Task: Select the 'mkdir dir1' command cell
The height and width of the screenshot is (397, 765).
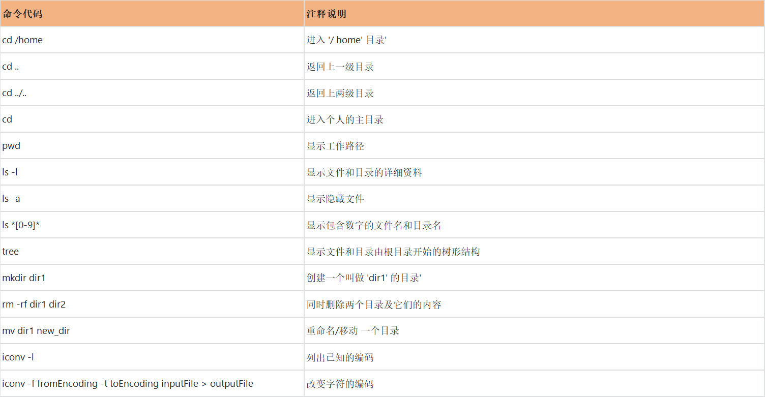Action: (152, 278)
